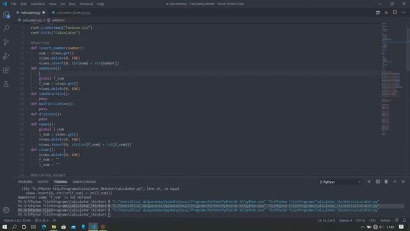The image size is (410, 231).
Task: Switch to calculator_backup.py editor tab
Action: [x=73, y=13]
